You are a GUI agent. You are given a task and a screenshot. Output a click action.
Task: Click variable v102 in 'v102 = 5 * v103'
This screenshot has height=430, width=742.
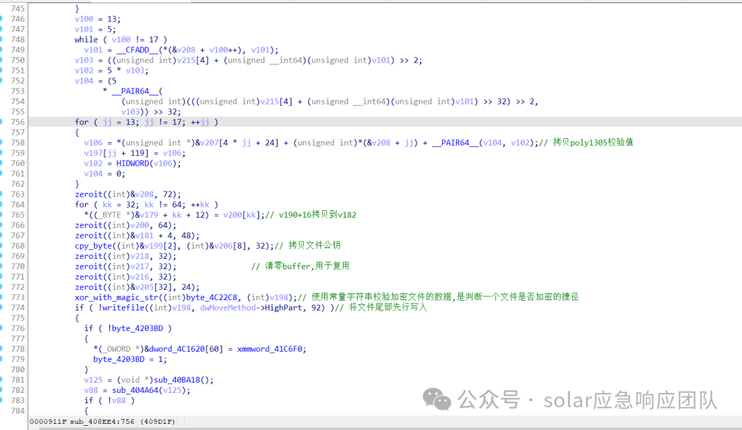(84, 71)
